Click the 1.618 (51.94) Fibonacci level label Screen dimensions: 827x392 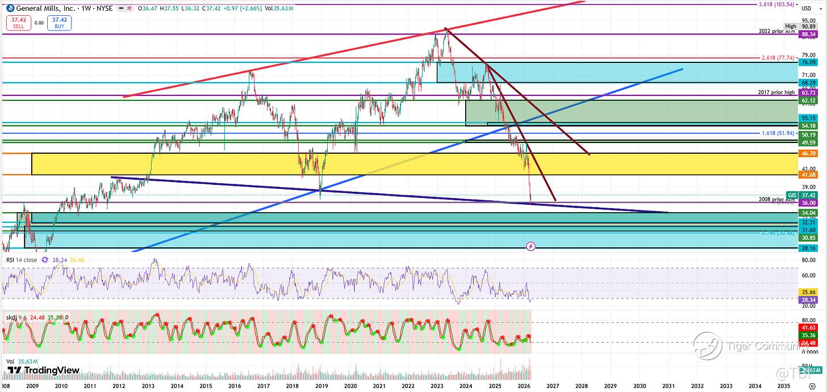pos(779,133)
